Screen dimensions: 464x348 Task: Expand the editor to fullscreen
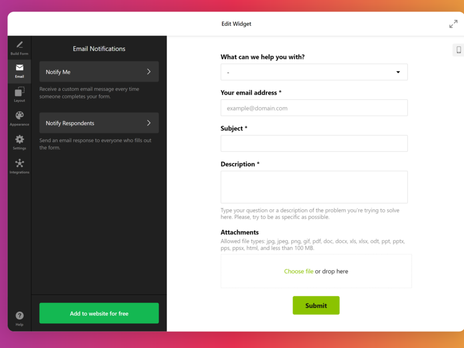[453, 24]
